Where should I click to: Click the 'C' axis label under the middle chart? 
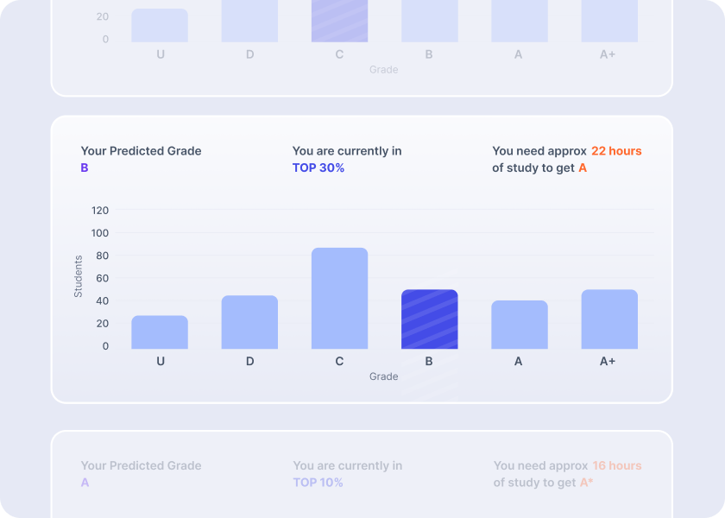point(339,362)
